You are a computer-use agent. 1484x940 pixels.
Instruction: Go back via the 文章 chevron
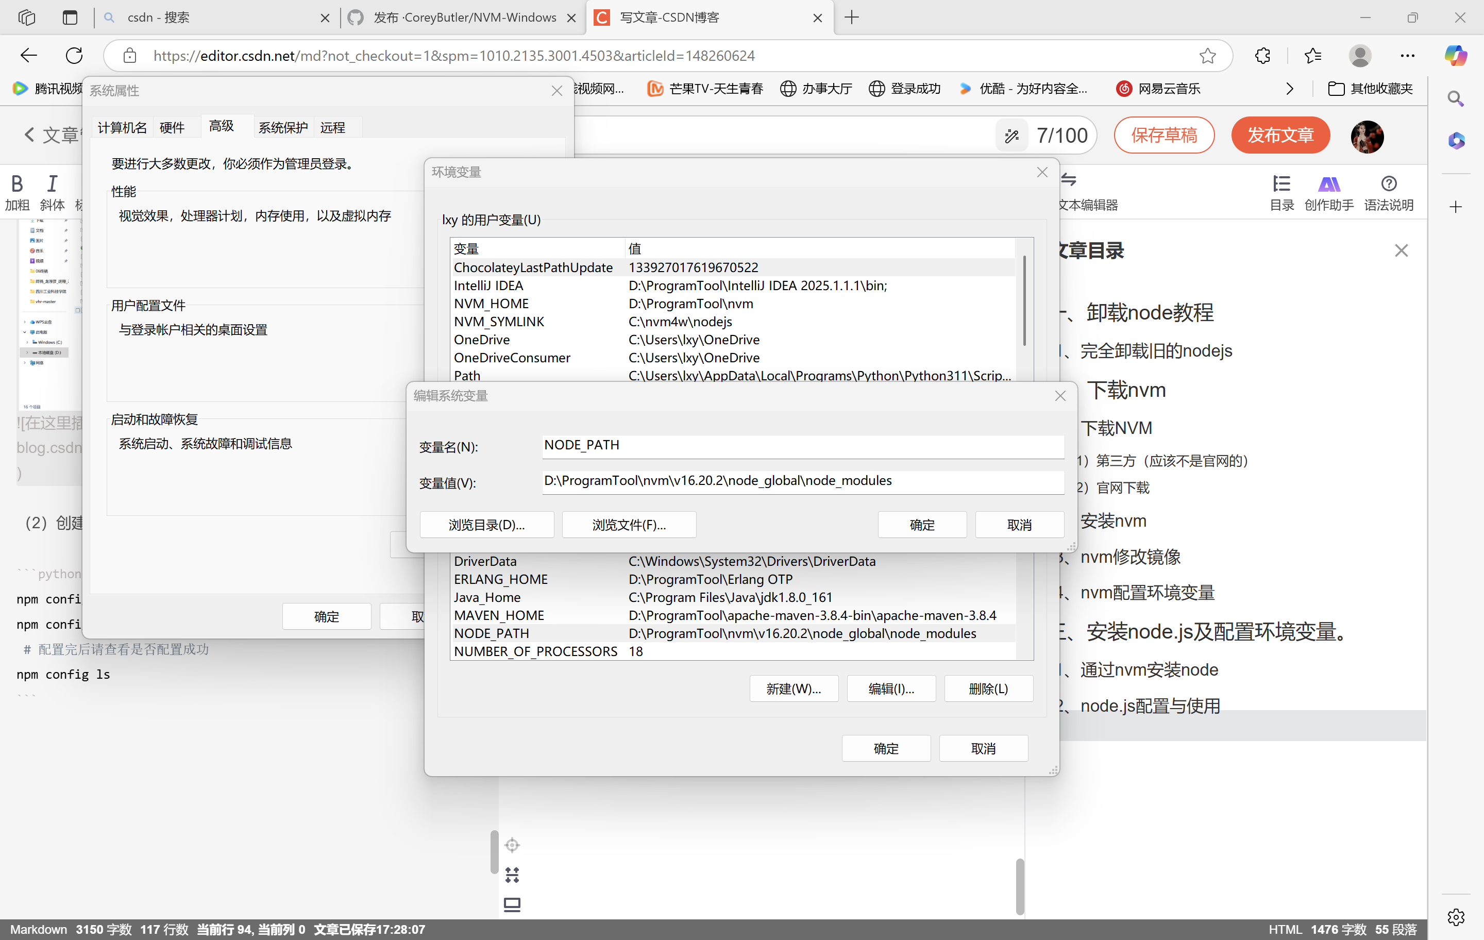click(29, 135)
